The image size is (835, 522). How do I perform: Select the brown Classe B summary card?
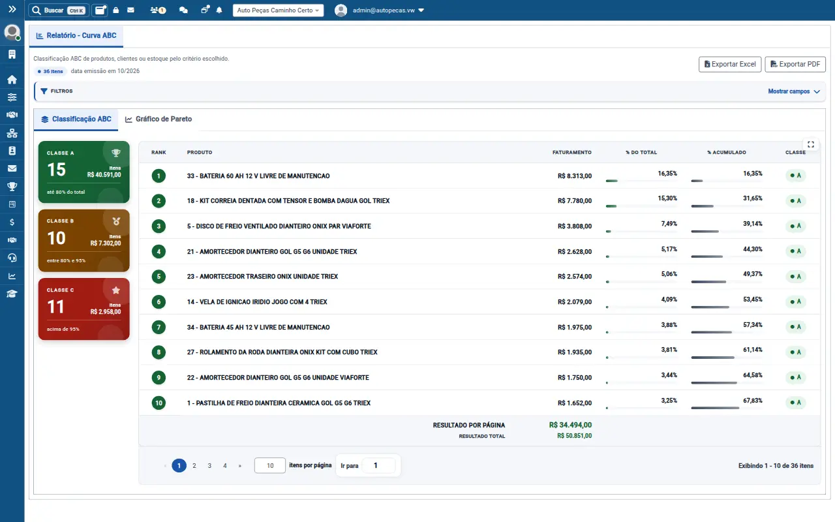pyautogui.click(x=84, y=240)
